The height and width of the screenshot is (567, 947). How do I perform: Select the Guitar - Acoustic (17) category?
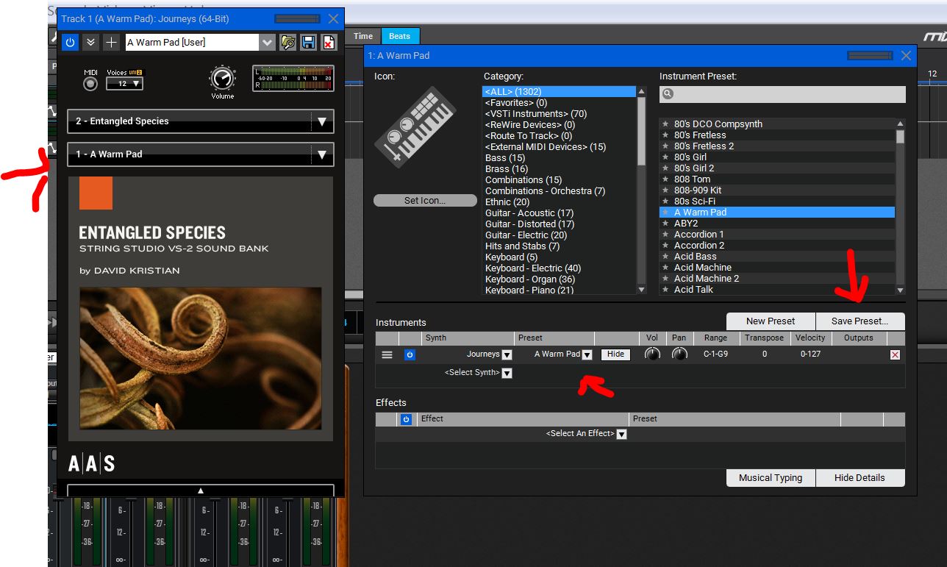point(529,213)
